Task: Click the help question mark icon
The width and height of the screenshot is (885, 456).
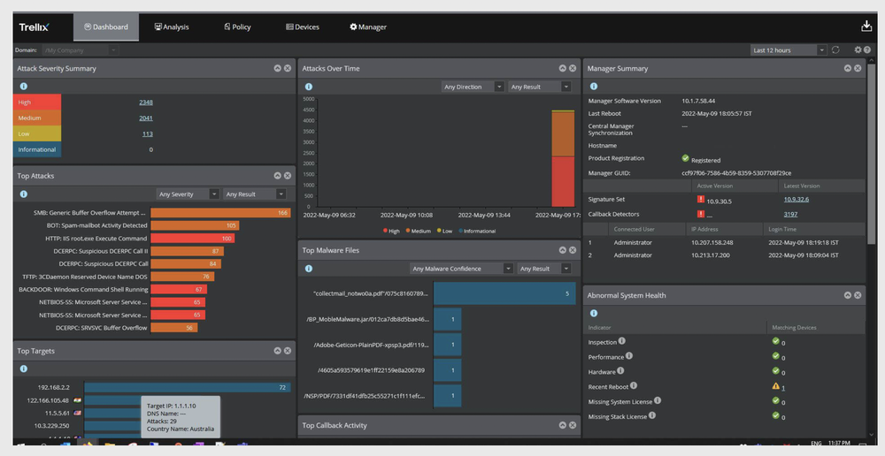Action: (867, 50)
